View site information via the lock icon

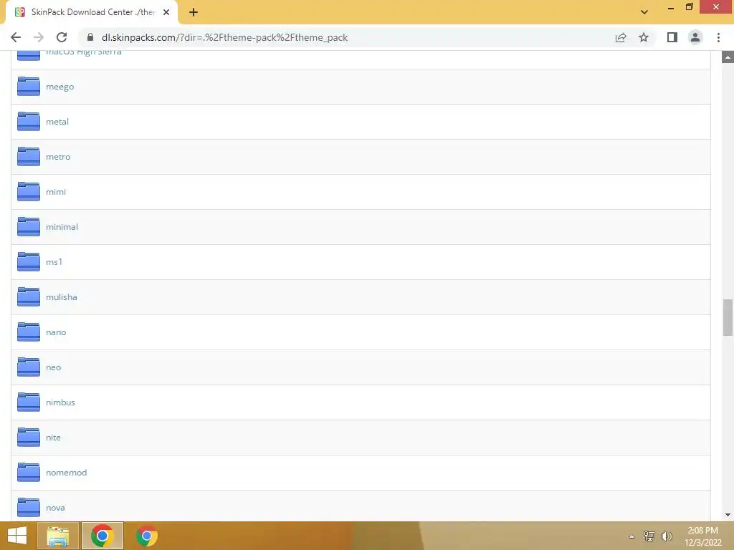tap(90, 37)
